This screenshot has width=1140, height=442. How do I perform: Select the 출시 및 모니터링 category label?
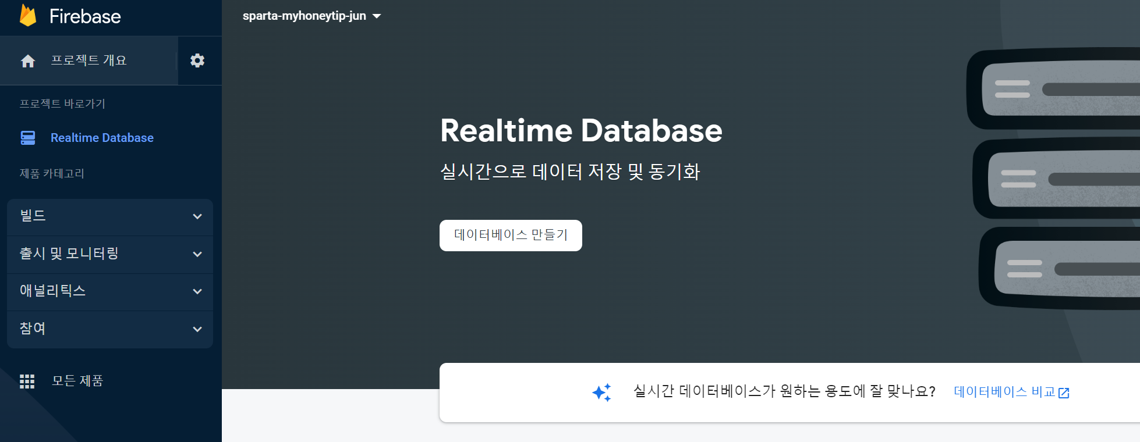tap(69, 254)
